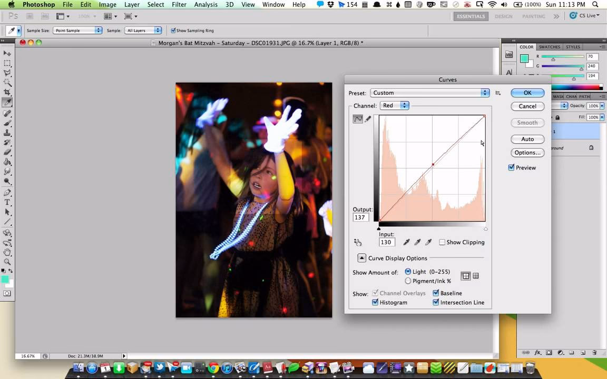Open the Curves Preset dropdown
This screenshot has width=607, height=379.
[429, 93]
